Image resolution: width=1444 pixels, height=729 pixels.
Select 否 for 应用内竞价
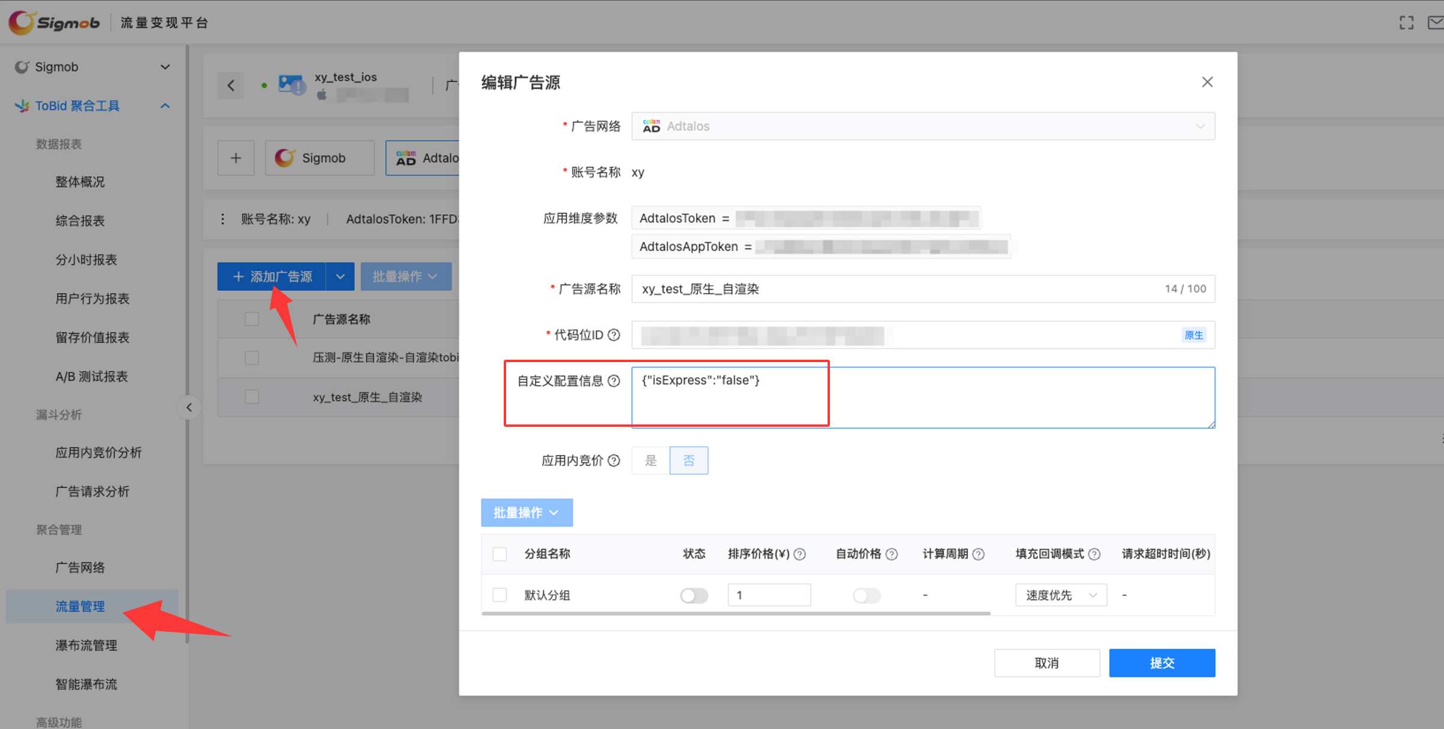point(689,460)
